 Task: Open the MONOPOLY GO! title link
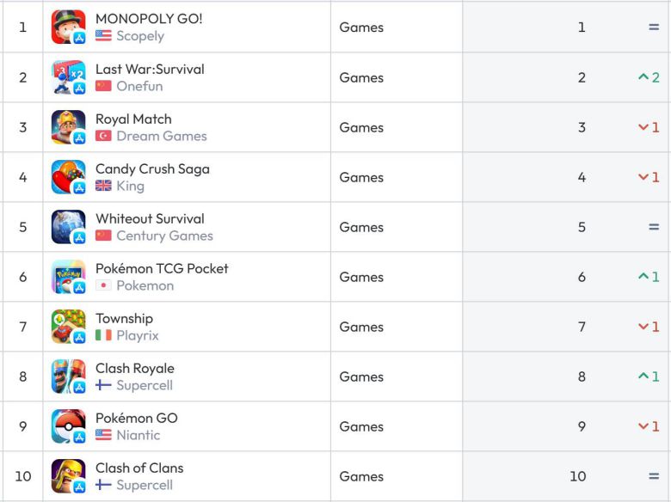click(149, 19)
